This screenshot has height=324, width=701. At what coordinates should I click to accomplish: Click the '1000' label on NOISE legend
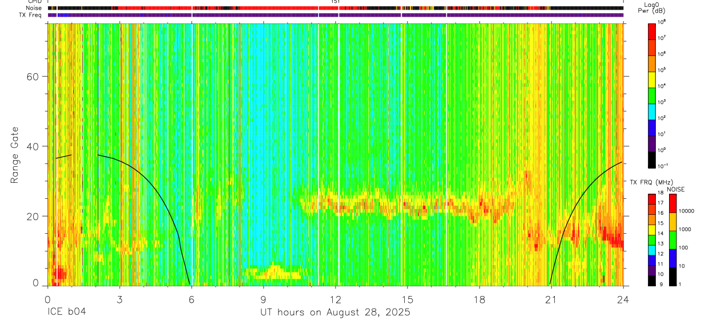pos(685,229)
